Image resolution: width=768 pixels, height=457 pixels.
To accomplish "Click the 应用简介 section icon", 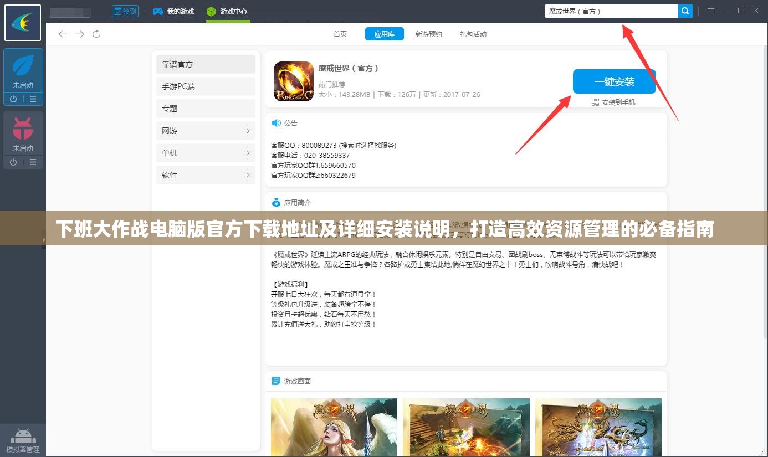I will 276,203.
